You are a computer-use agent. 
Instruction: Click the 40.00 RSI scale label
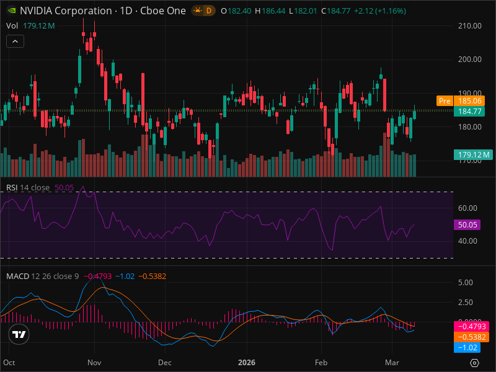[467, 241]
